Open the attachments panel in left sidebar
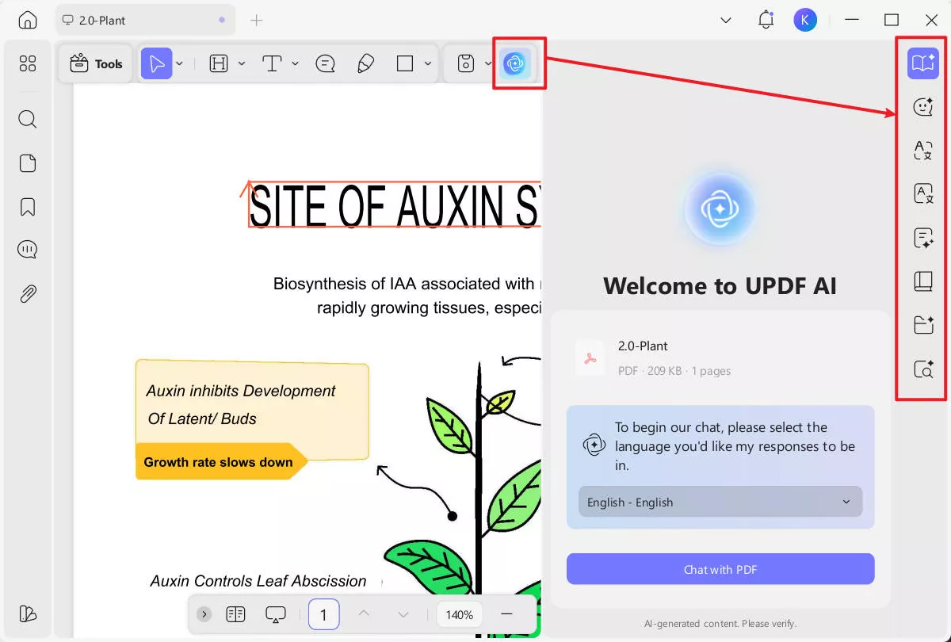The height and width of the screenshot is (642, 951). click(x=27, y=293)
